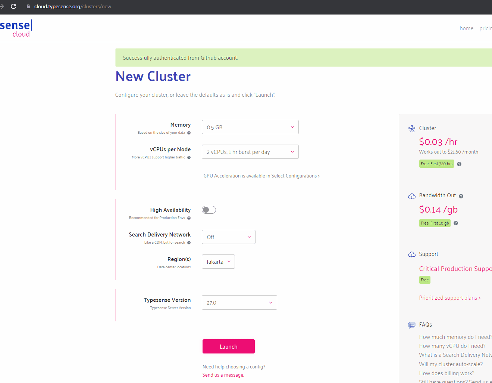The height and width of the screenshot is (383, 492).
Task: Click the Free badge under Support
Action: point(424,280)
